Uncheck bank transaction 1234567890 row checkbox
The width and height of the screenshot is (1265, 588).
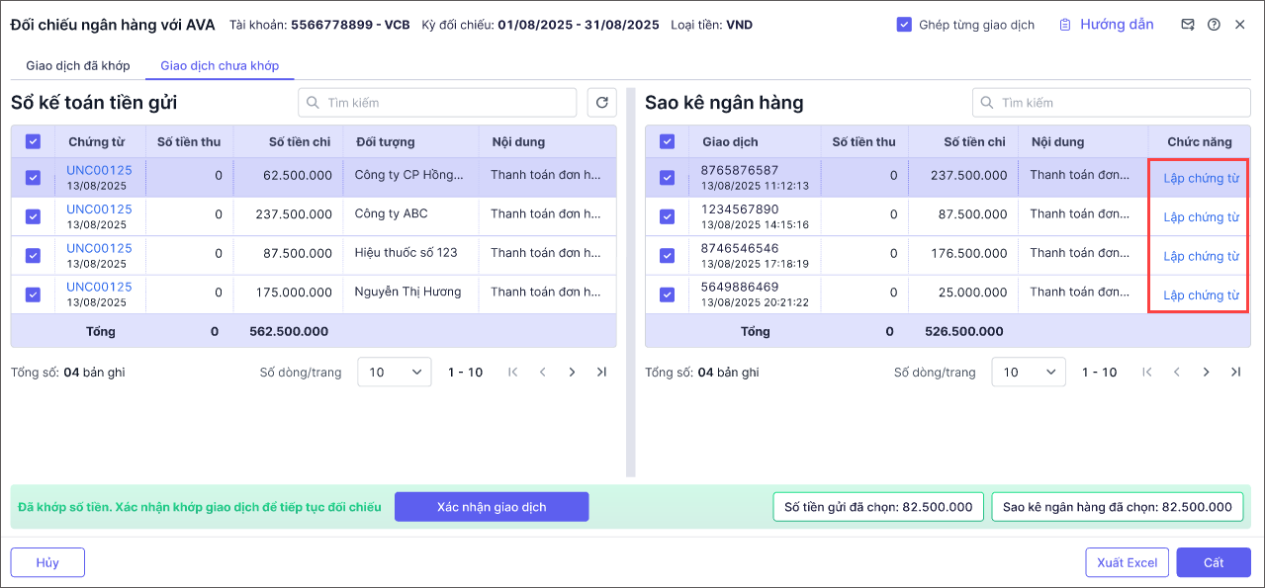[667, 216]
